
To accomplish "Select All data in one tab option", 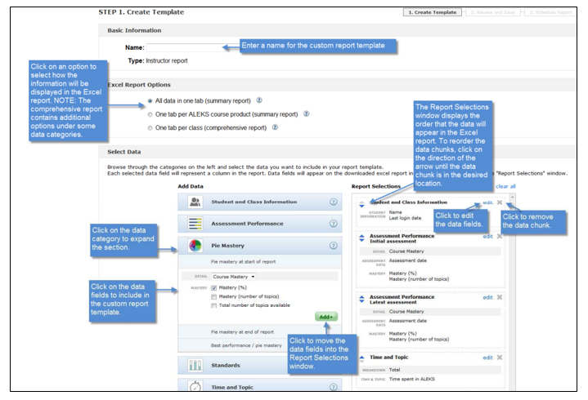I will tap(150, 101).
